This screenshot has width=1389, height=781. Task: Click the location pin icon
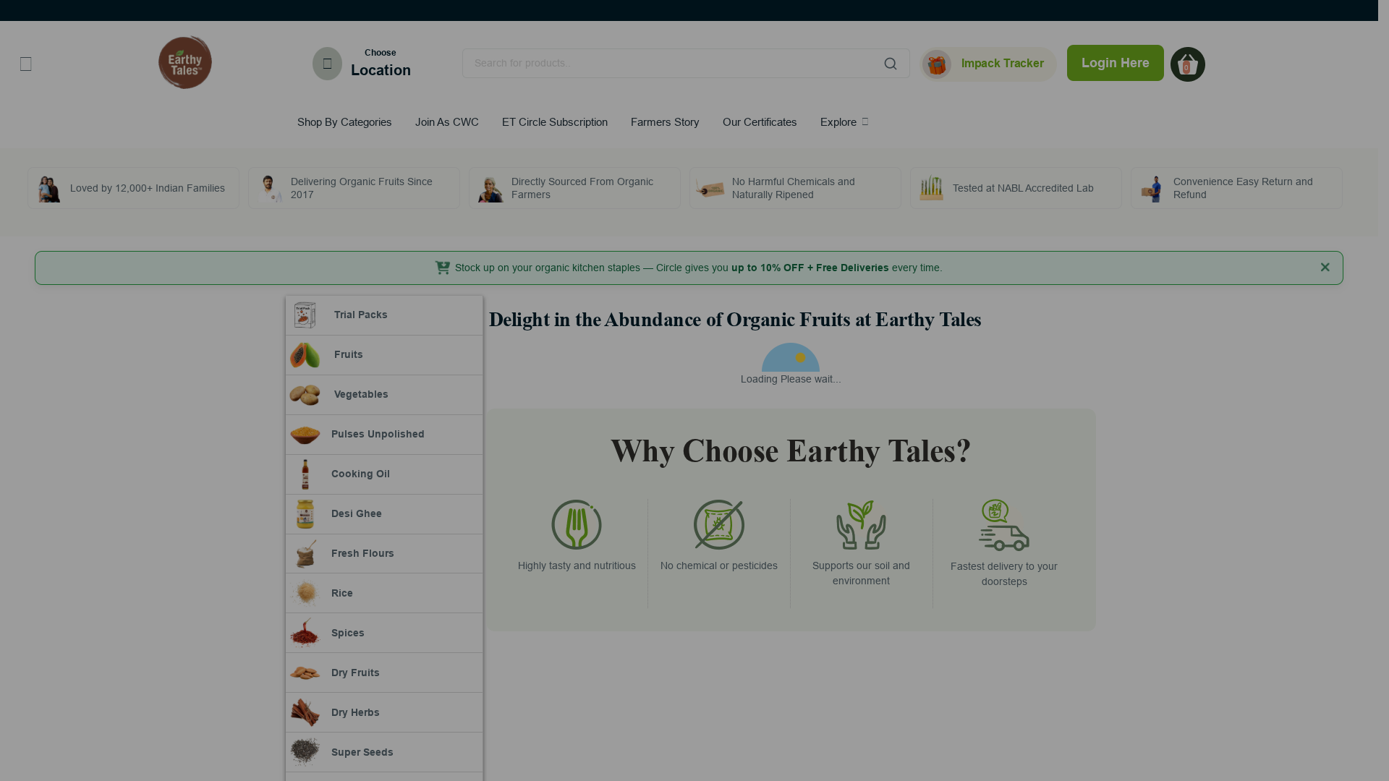327,64
